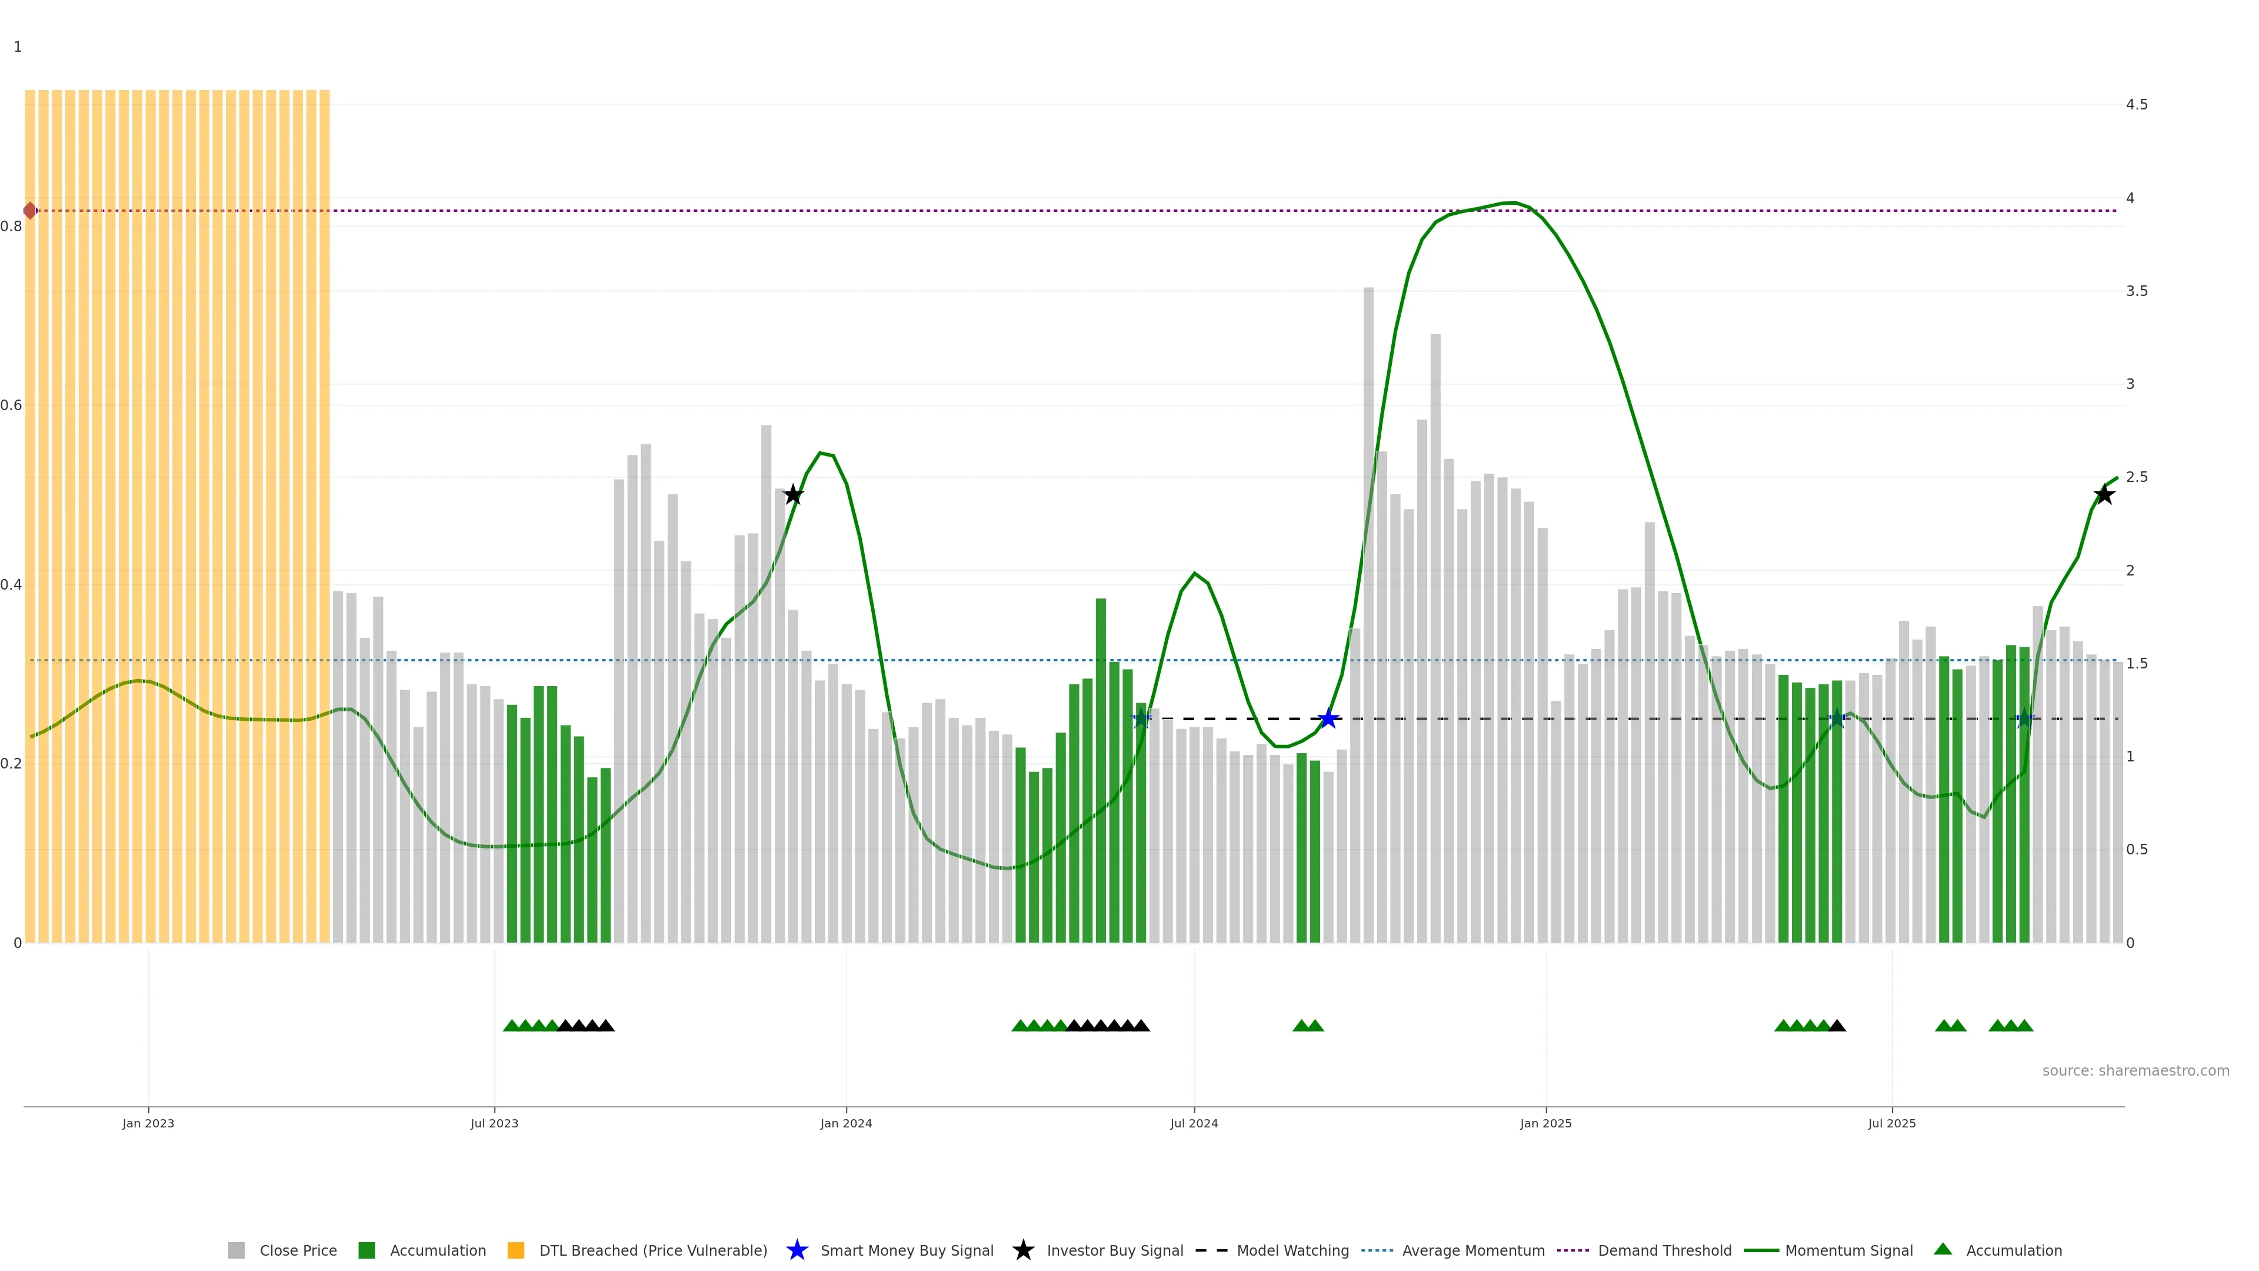
Task: Click the black star on the chart near Dec 2023
Action: click(x=793, y=495)
